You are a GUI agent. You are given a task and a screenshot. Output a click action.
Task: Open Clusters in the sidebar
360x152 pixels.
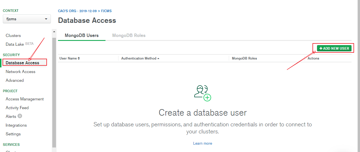point(13,36)
